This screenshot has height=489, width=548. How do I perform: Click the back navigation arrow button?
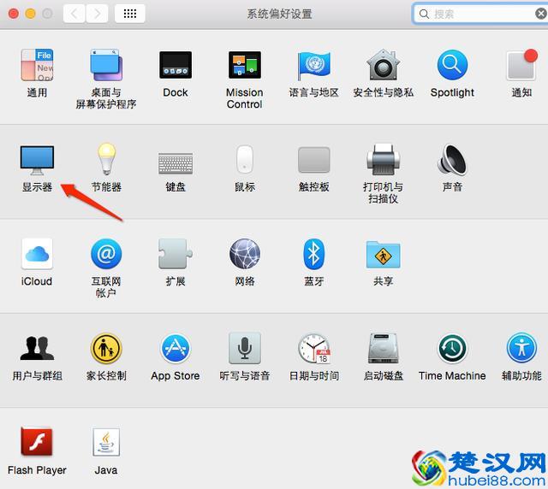pos(74,14)
